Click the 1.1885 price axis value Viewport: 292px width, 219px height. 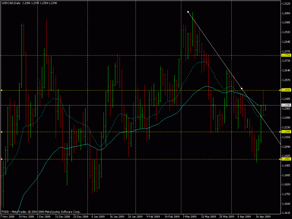[x=286, y=175]
